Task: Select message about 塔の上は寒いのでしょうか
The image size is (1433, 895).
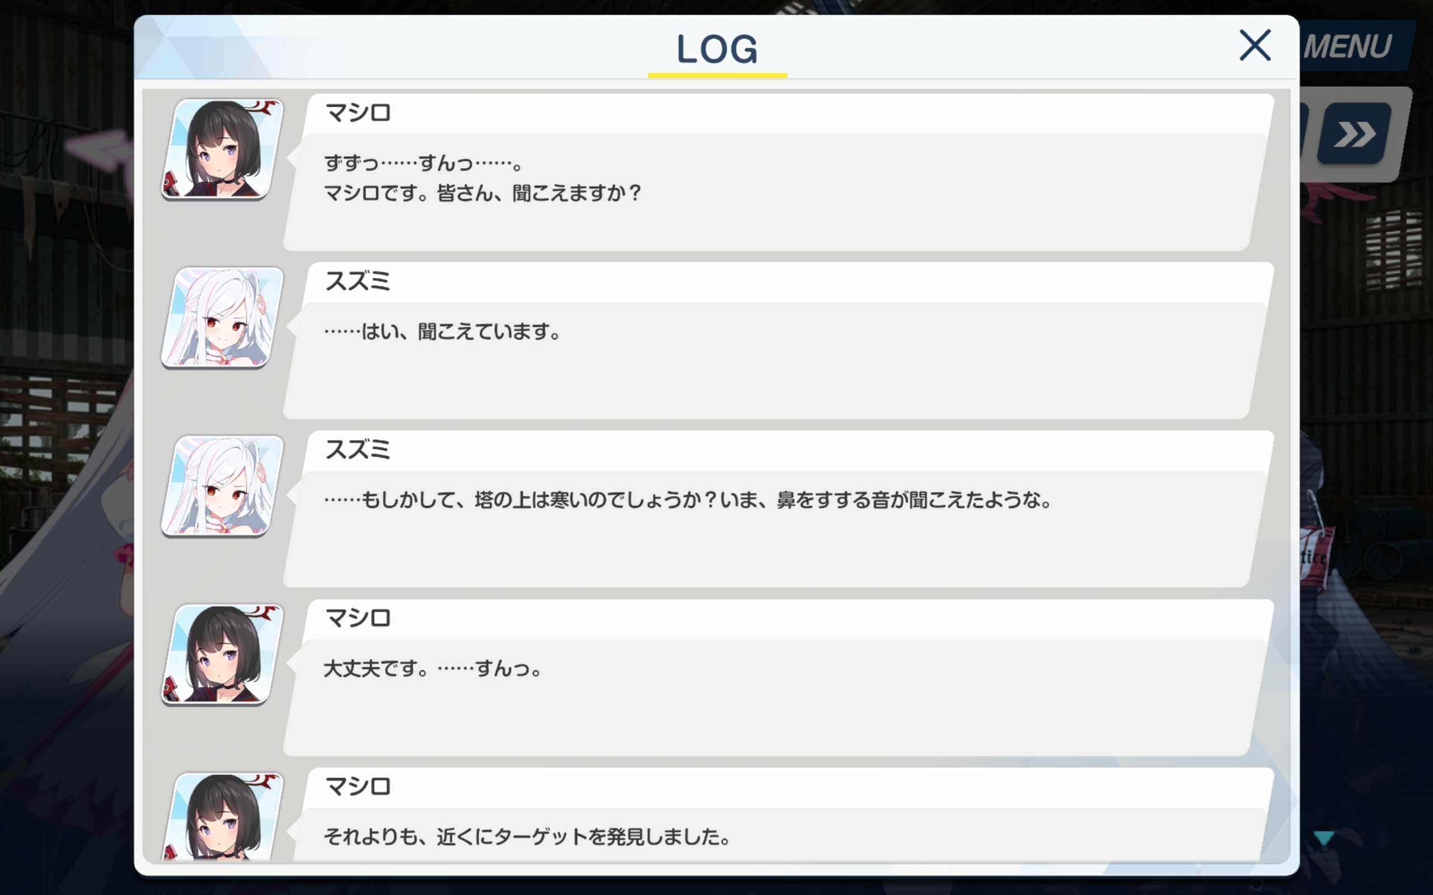Action: pos(688,500)
